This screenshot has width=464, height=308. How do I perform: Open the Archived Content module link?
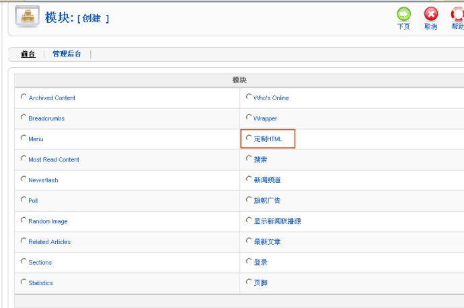[52, 98]
